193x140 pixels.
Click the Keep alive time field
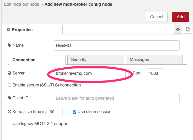[x=55, y=112]
